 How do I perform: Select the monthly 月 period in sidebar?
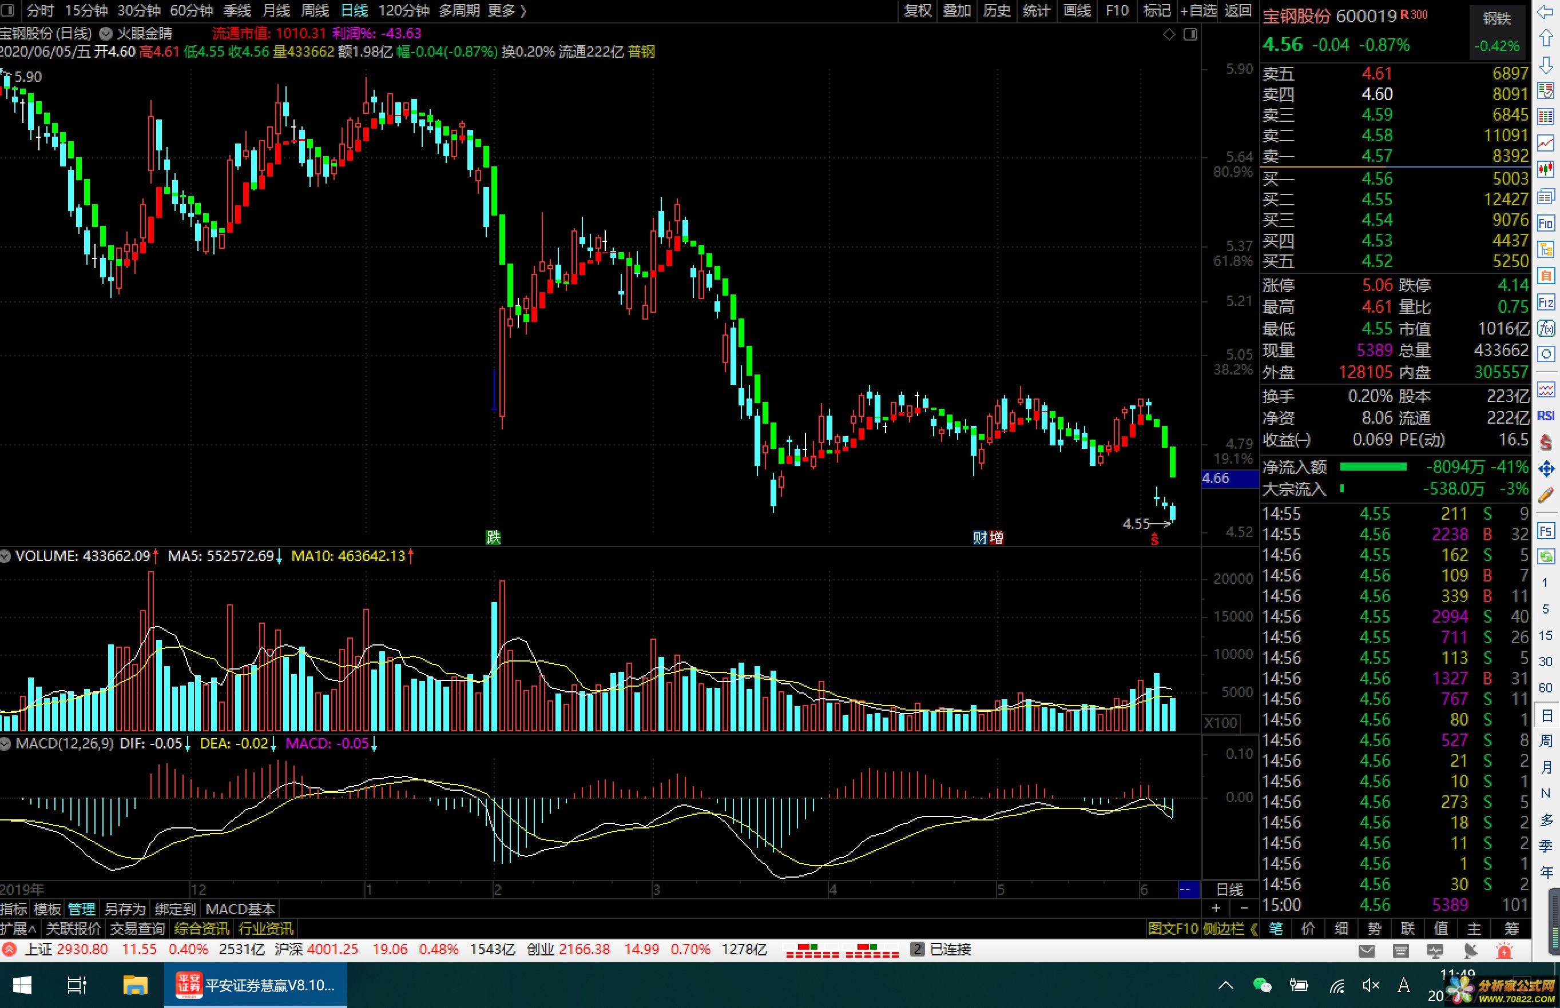coord(1546,767)
